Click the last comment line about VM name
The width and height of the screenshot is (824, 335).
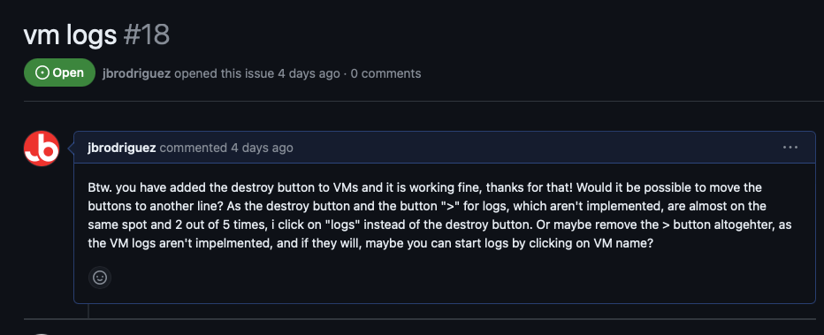pyautogui.click(x=370, y=244)
